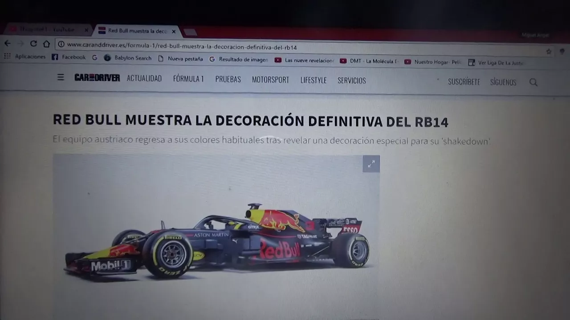The height and width of the screenshot is (320, 570).
Task: Open the DMT - La Molécula bookmark
Action: point(369,61)
